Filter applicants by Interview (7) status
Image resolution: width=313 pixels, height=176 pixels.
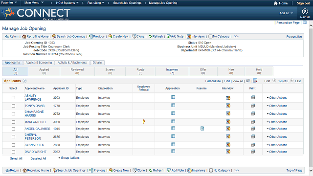172,71
